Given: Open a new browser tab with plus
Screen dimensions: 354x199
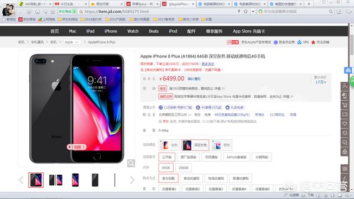Looking at the screenshot, I should 309,4.
